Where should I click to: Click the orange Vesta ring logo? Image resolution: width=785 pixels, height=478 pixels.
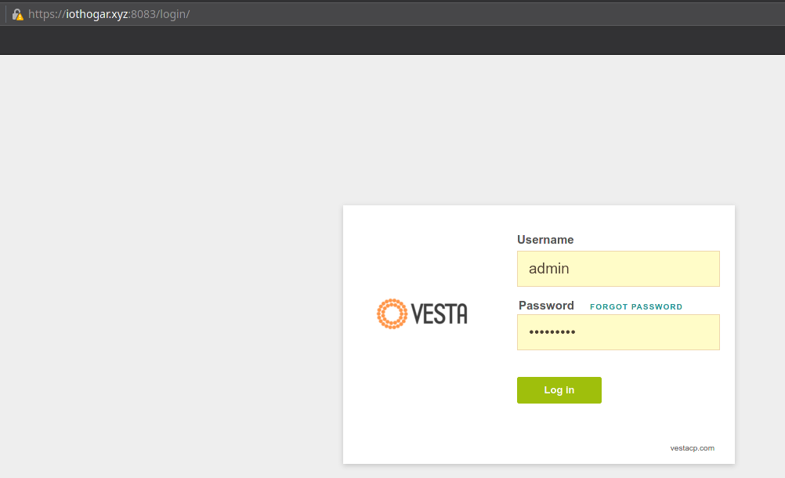[x=391, y=313]
